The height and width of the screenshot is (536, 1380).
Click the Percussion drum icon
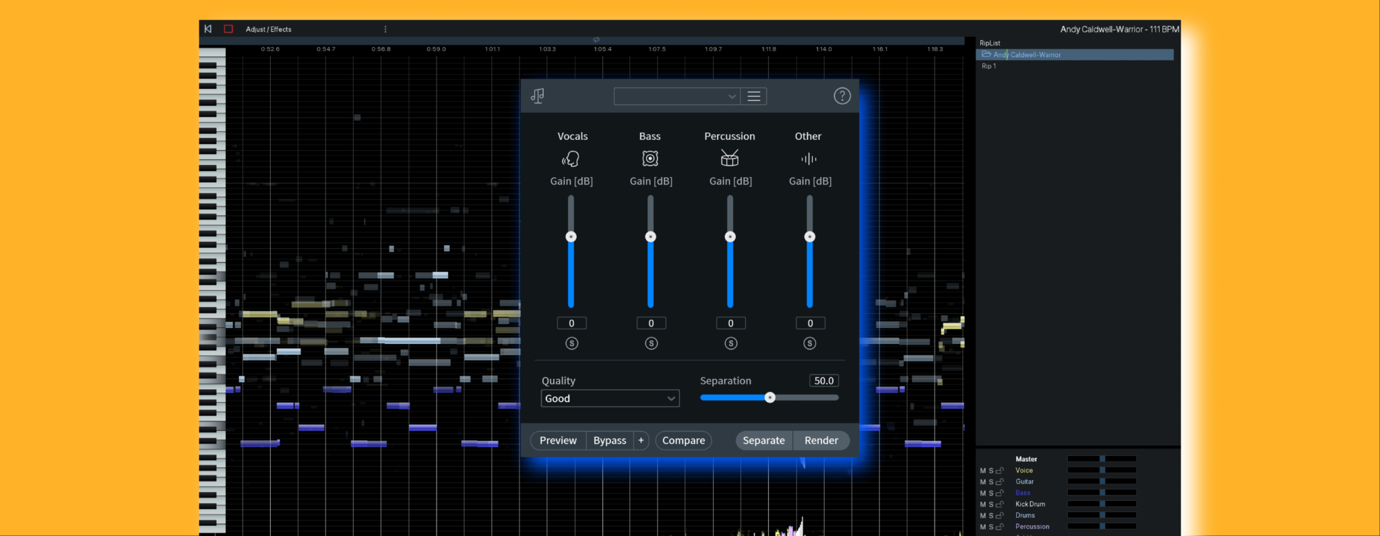click(730, 159)
